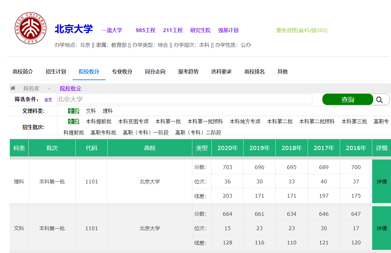Click the 强基计划 tag link

[228, 31]
